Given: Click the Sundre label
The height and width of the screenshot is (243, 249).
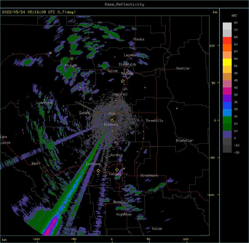Looking at the screenshot, I should [x=84, y=113].
